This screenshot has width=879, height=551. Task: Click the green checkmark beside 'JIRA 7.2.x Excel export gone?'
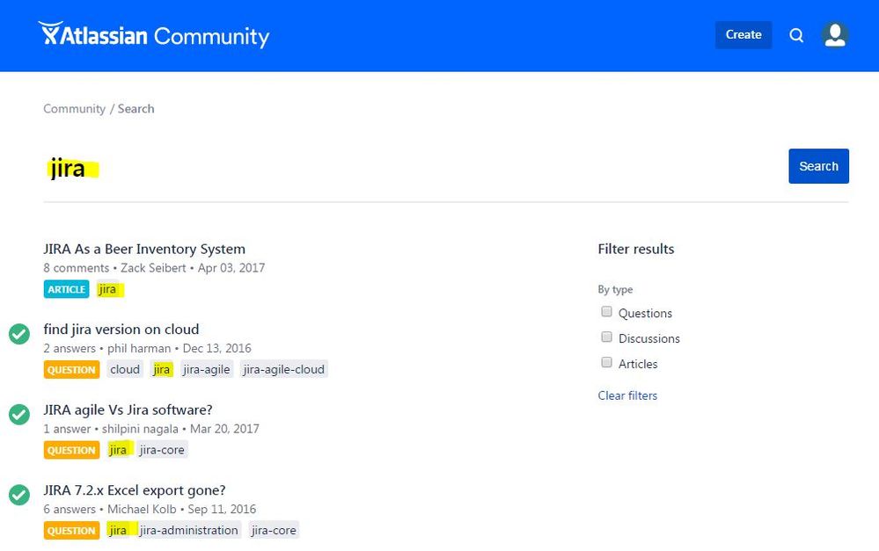pyautogui.click(x=19, y=495)
